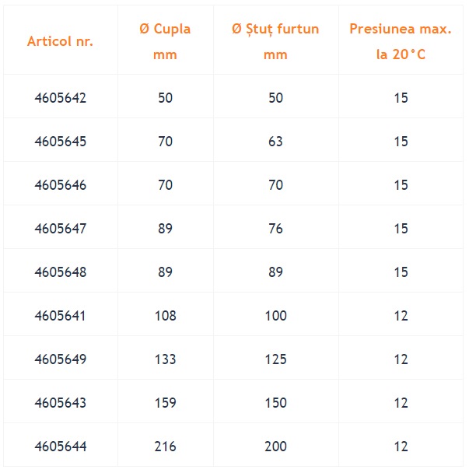Select article number 4605641
This screenshot has height=473, width=469.
point(60,316)
